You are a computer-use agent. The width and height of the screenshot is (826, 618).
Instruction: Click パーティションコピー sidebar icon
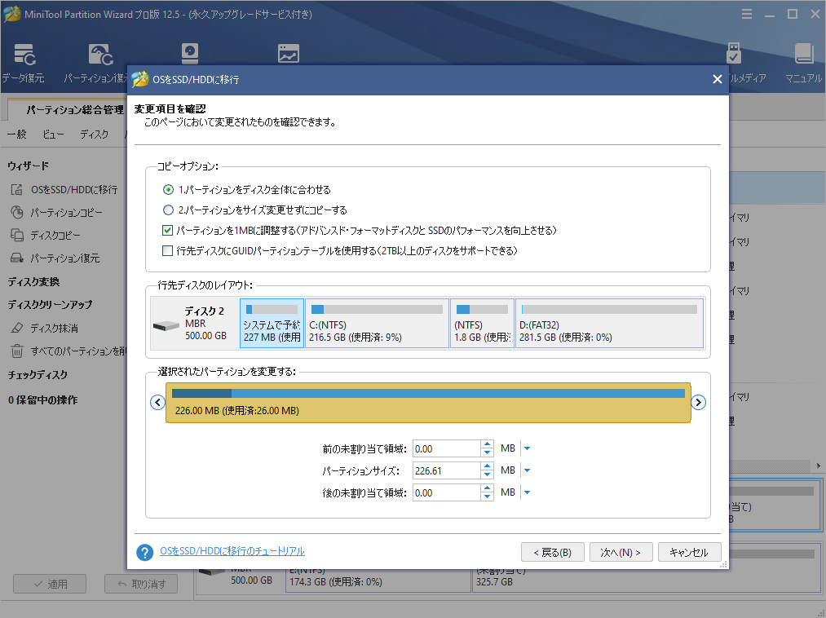coord(17,212)
